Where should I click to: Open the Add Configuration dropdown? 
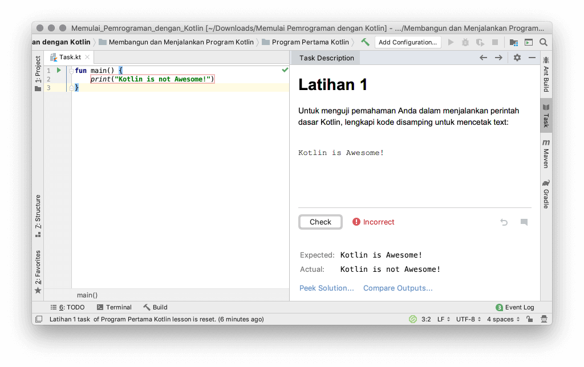pos(408,42)
